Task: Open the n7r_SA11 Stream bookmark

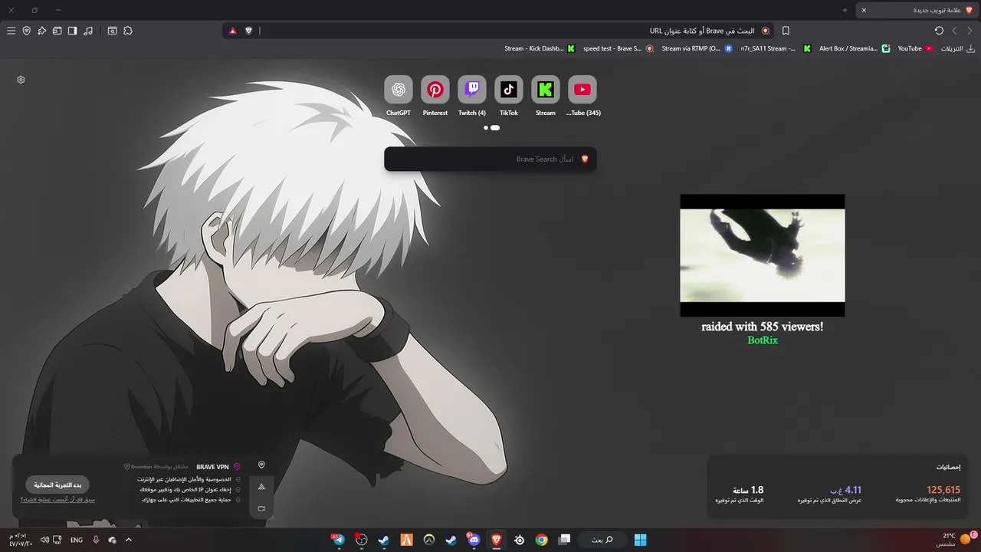Action: point(775,48)
